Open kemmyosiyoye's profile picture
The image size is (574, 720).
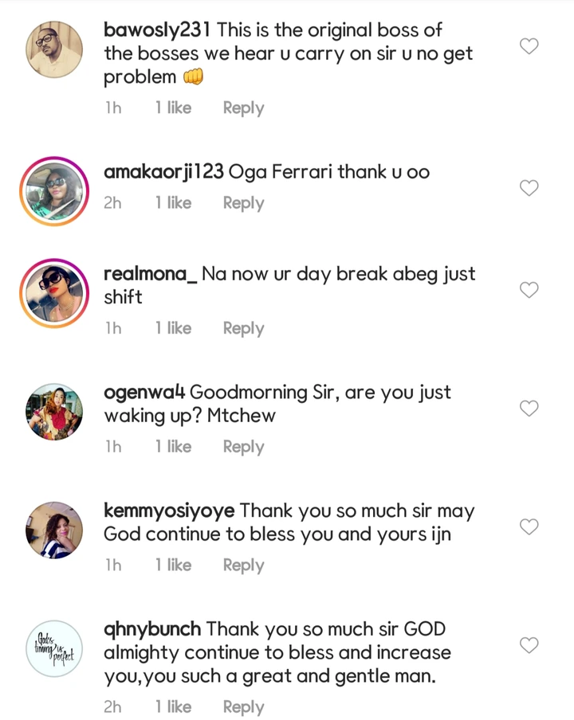click(x=54, y=530)
